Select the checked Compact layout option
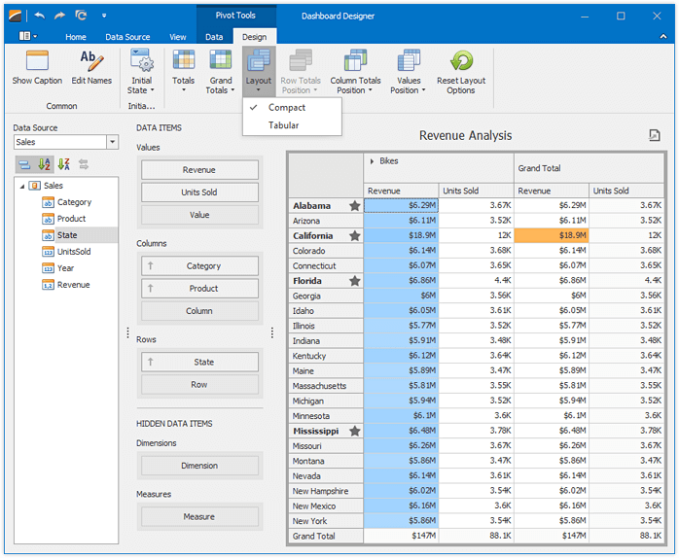 click(x=287, y=108)
